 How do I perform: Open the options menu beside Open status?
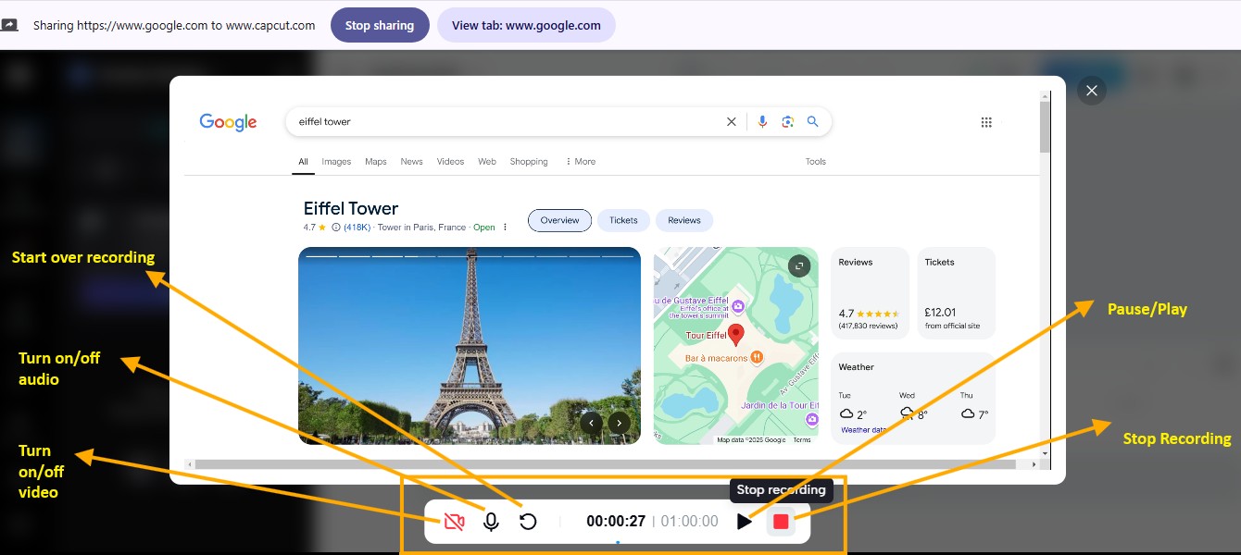click(505, 228)
